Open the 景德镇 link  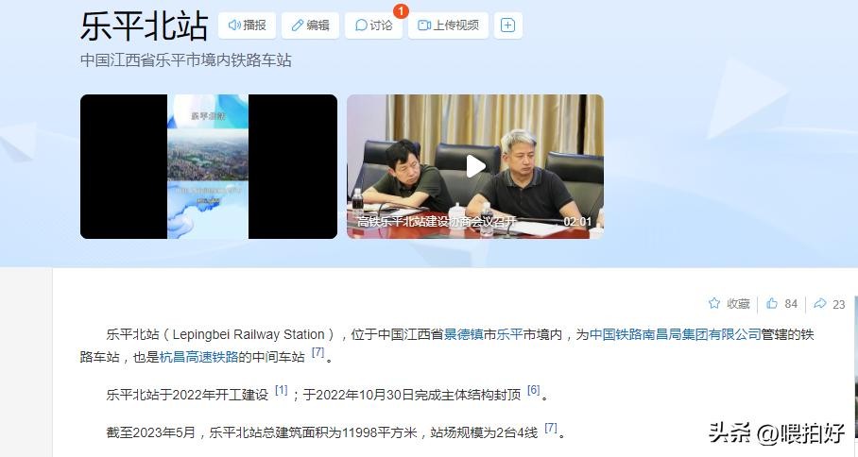coord(463,334)
